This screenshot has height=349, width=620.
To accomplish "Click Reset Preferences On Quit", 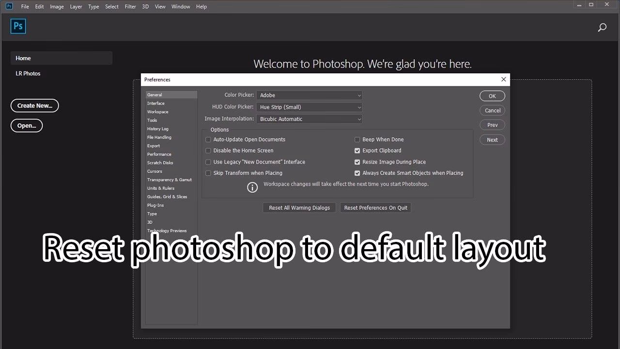I will 375,207.
